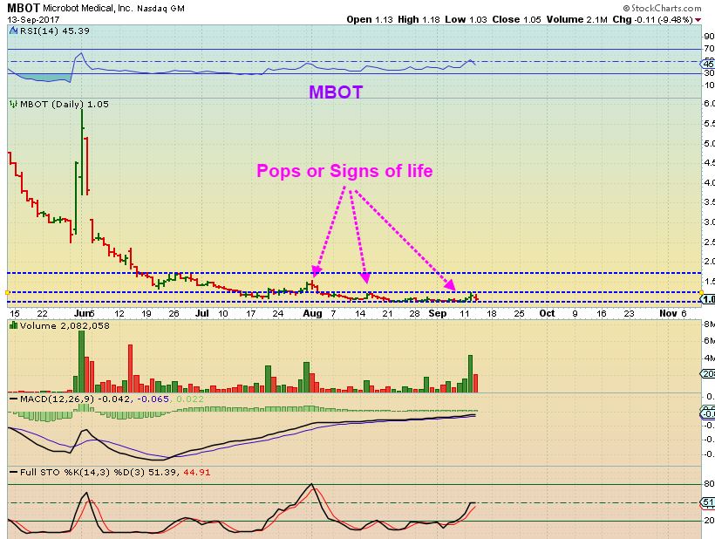Click the stochastic value tag 51 on right axis
The height and width of the screenshot is (539, 715).
(708, 502)
